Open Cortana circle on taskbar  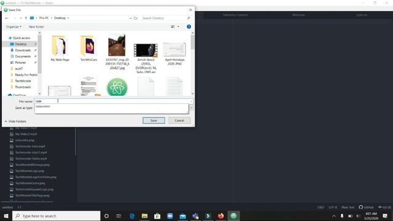click(x=106, y=215)
